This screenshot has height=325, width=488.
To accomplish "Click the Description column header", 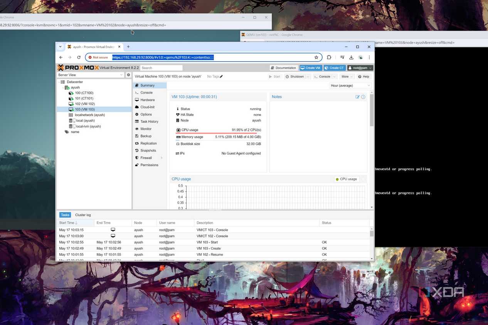I will point(257,223).
